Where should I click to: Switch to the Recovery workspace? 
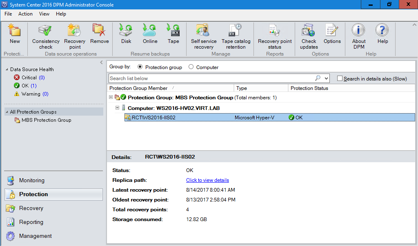53,208
